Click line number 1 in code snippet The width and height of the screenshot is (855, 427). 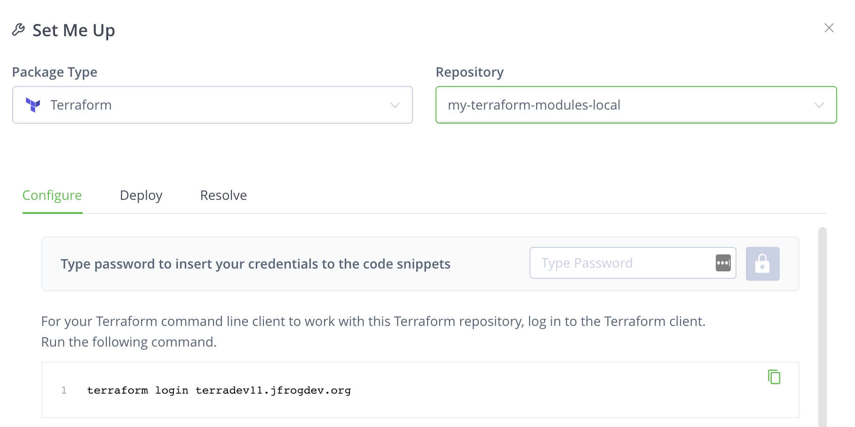point(64,390)
